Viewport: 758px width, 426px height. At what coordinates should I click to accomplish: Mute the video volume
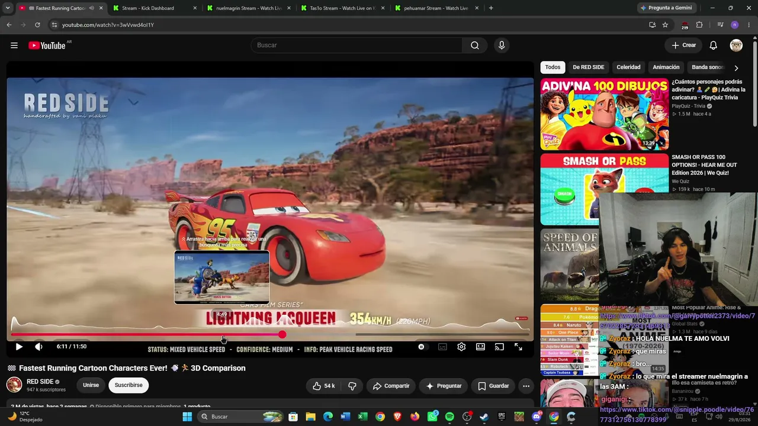click(38, 347)
